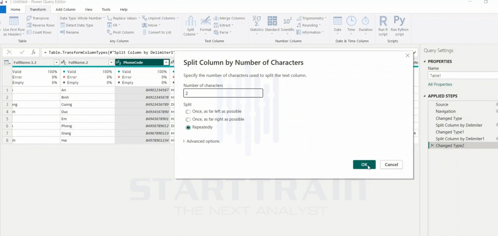Open the View ribbon tab
Image resolution: width=498 pixels, height=236 pixels.
88,9
